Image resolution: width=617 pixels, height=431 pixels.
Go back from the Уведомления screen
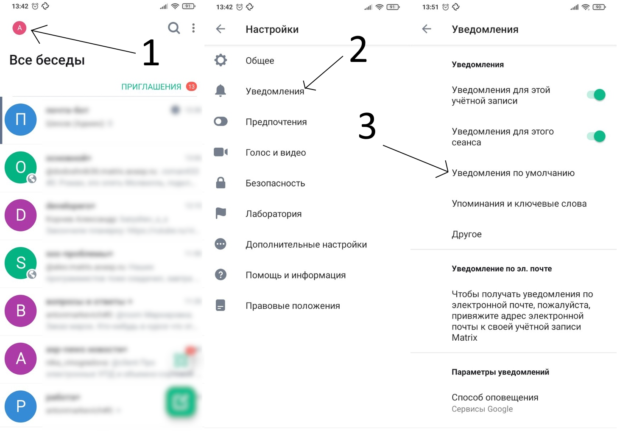tap(427, 29)
